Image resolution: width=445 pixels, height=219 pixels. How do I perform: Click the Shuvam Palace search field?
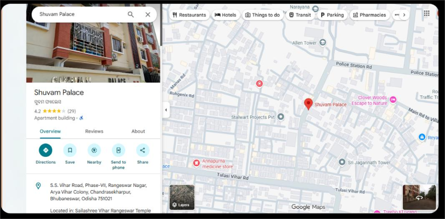[78, 14]
